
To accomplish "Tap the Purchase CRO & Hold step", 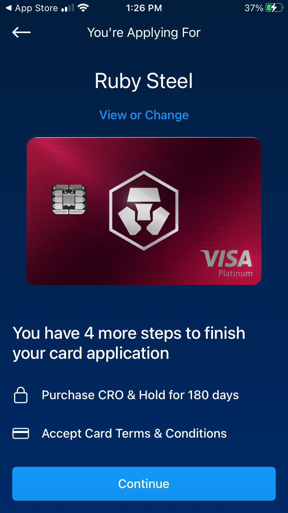I will coord(140,395).
